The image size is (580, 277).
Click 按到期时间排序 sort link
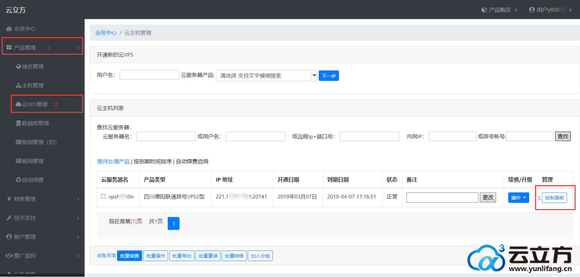pos(153,161)
